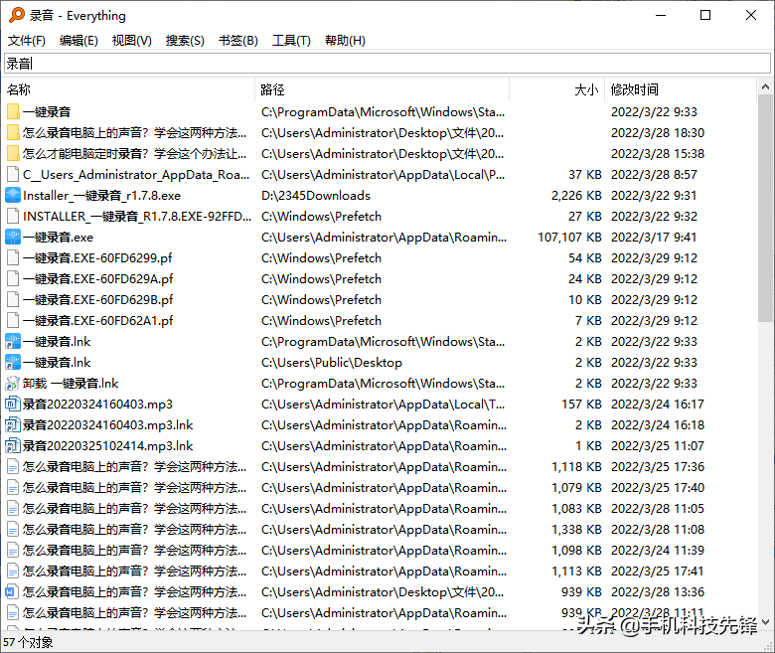Click the path C:\Users\Public\Desktop
The height and width of the screenshot is (653, 775).
pos(332,363)
